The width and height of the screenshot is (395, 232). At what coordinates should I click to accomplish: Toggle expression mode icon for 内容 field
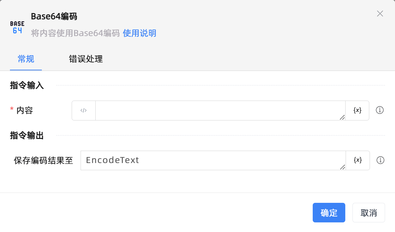[x=84, y=111]
